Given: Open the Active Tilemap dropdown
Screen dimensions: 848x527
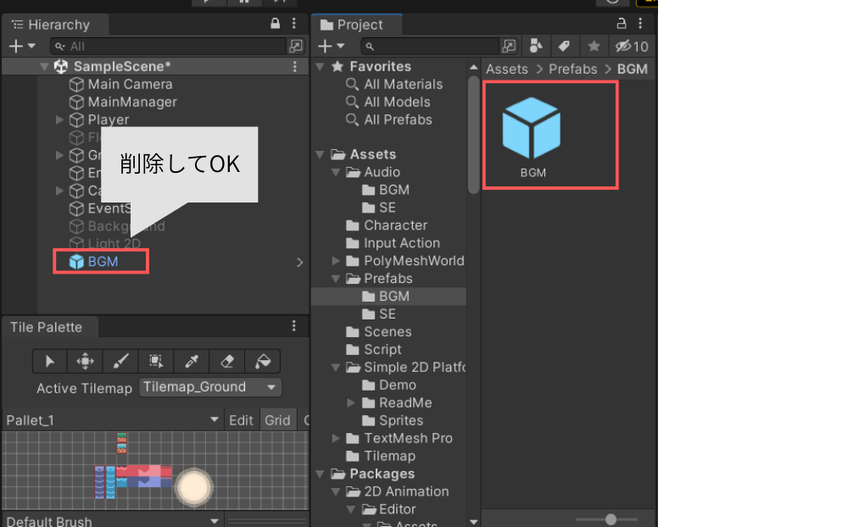Looking at the screenshot, I should coord(210,387).
